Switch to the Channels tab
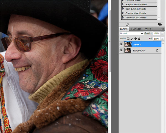This screenshot has width=166, height=133. coord(136,29)
